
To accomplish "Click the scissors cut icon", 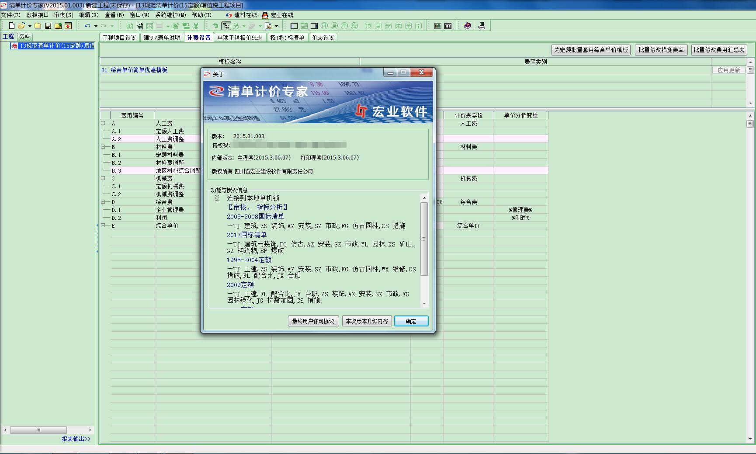I will click(x=196, y=26).
